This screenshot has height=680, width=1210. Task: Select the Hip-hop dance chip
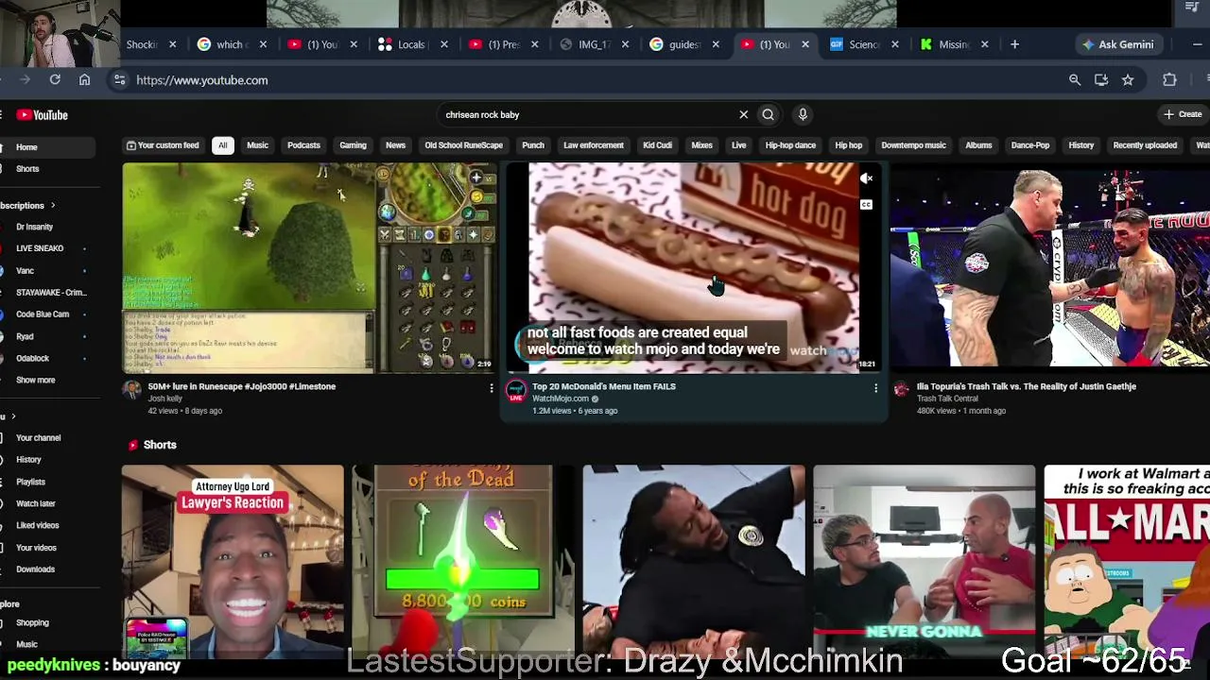[x=790, y=145]
